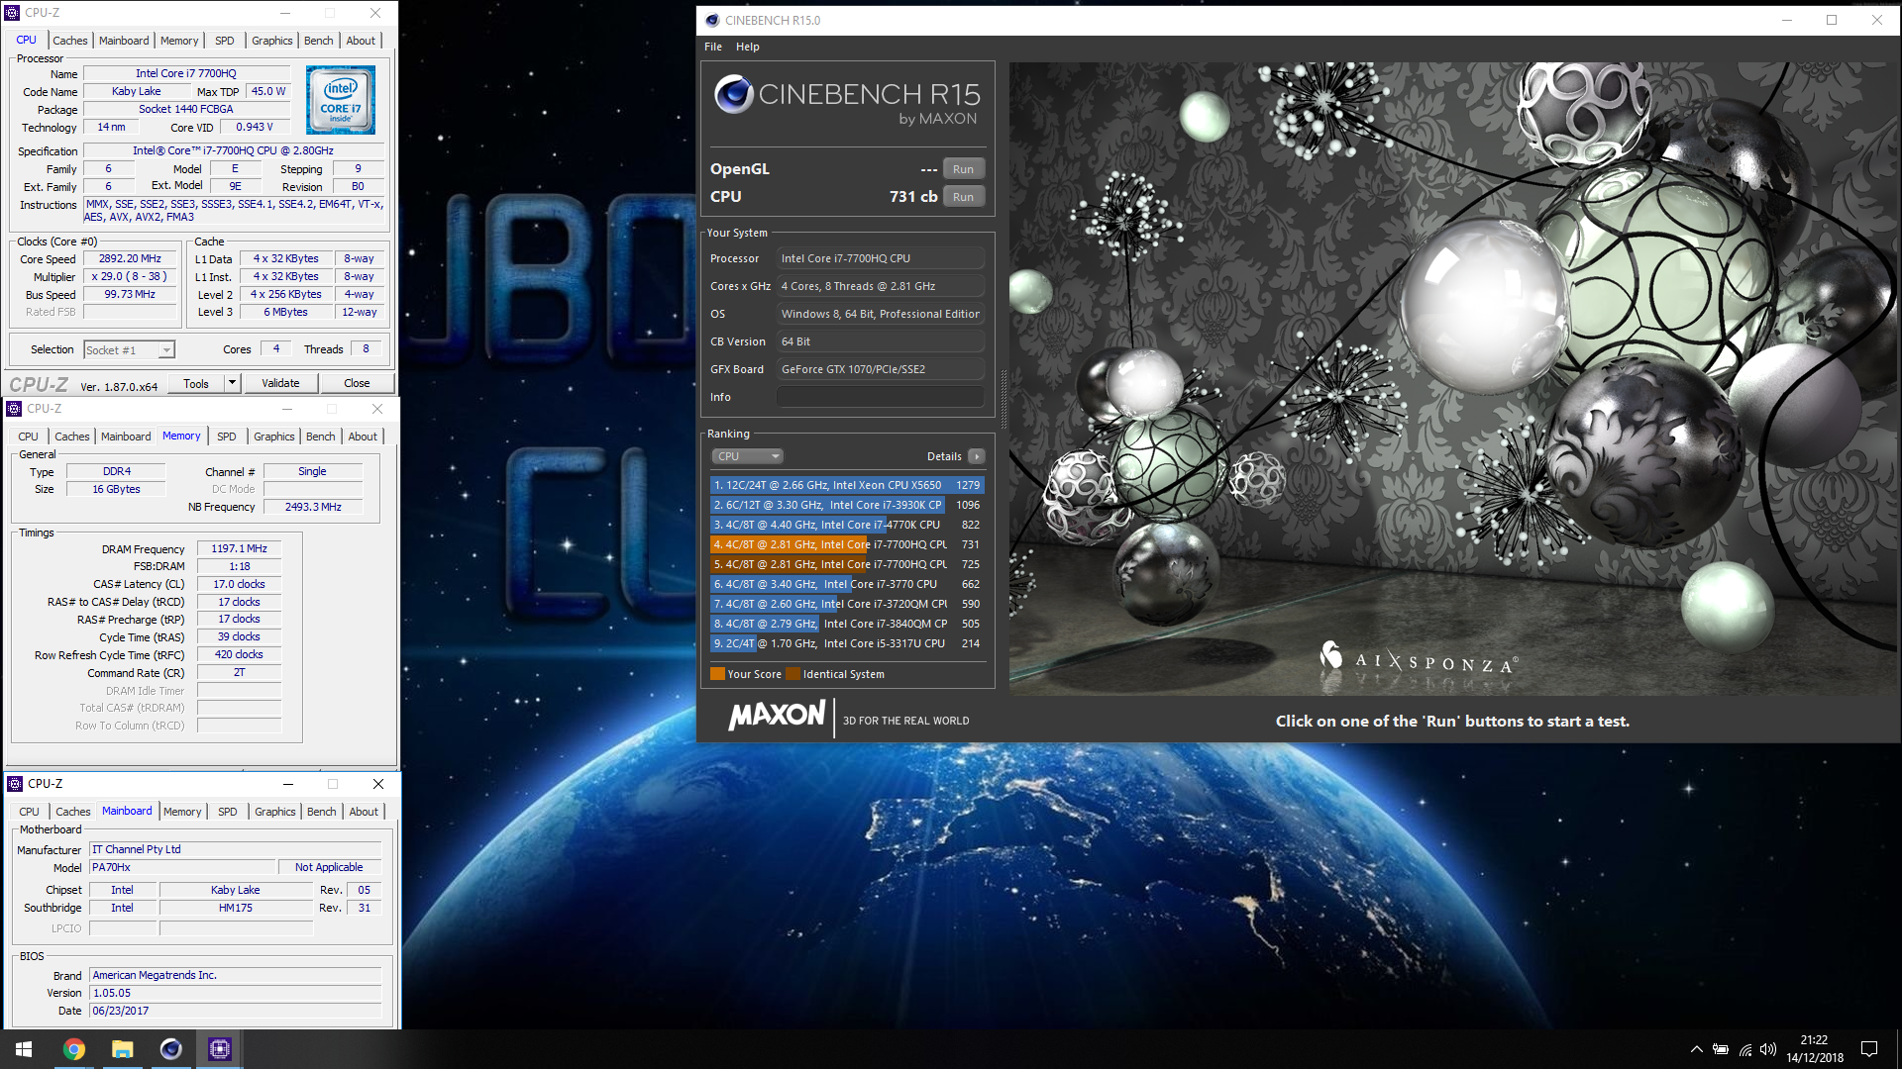
Task: Open the Selection Socket #1 dropdown
Action: pyautogui.click(x=166, y=350)
